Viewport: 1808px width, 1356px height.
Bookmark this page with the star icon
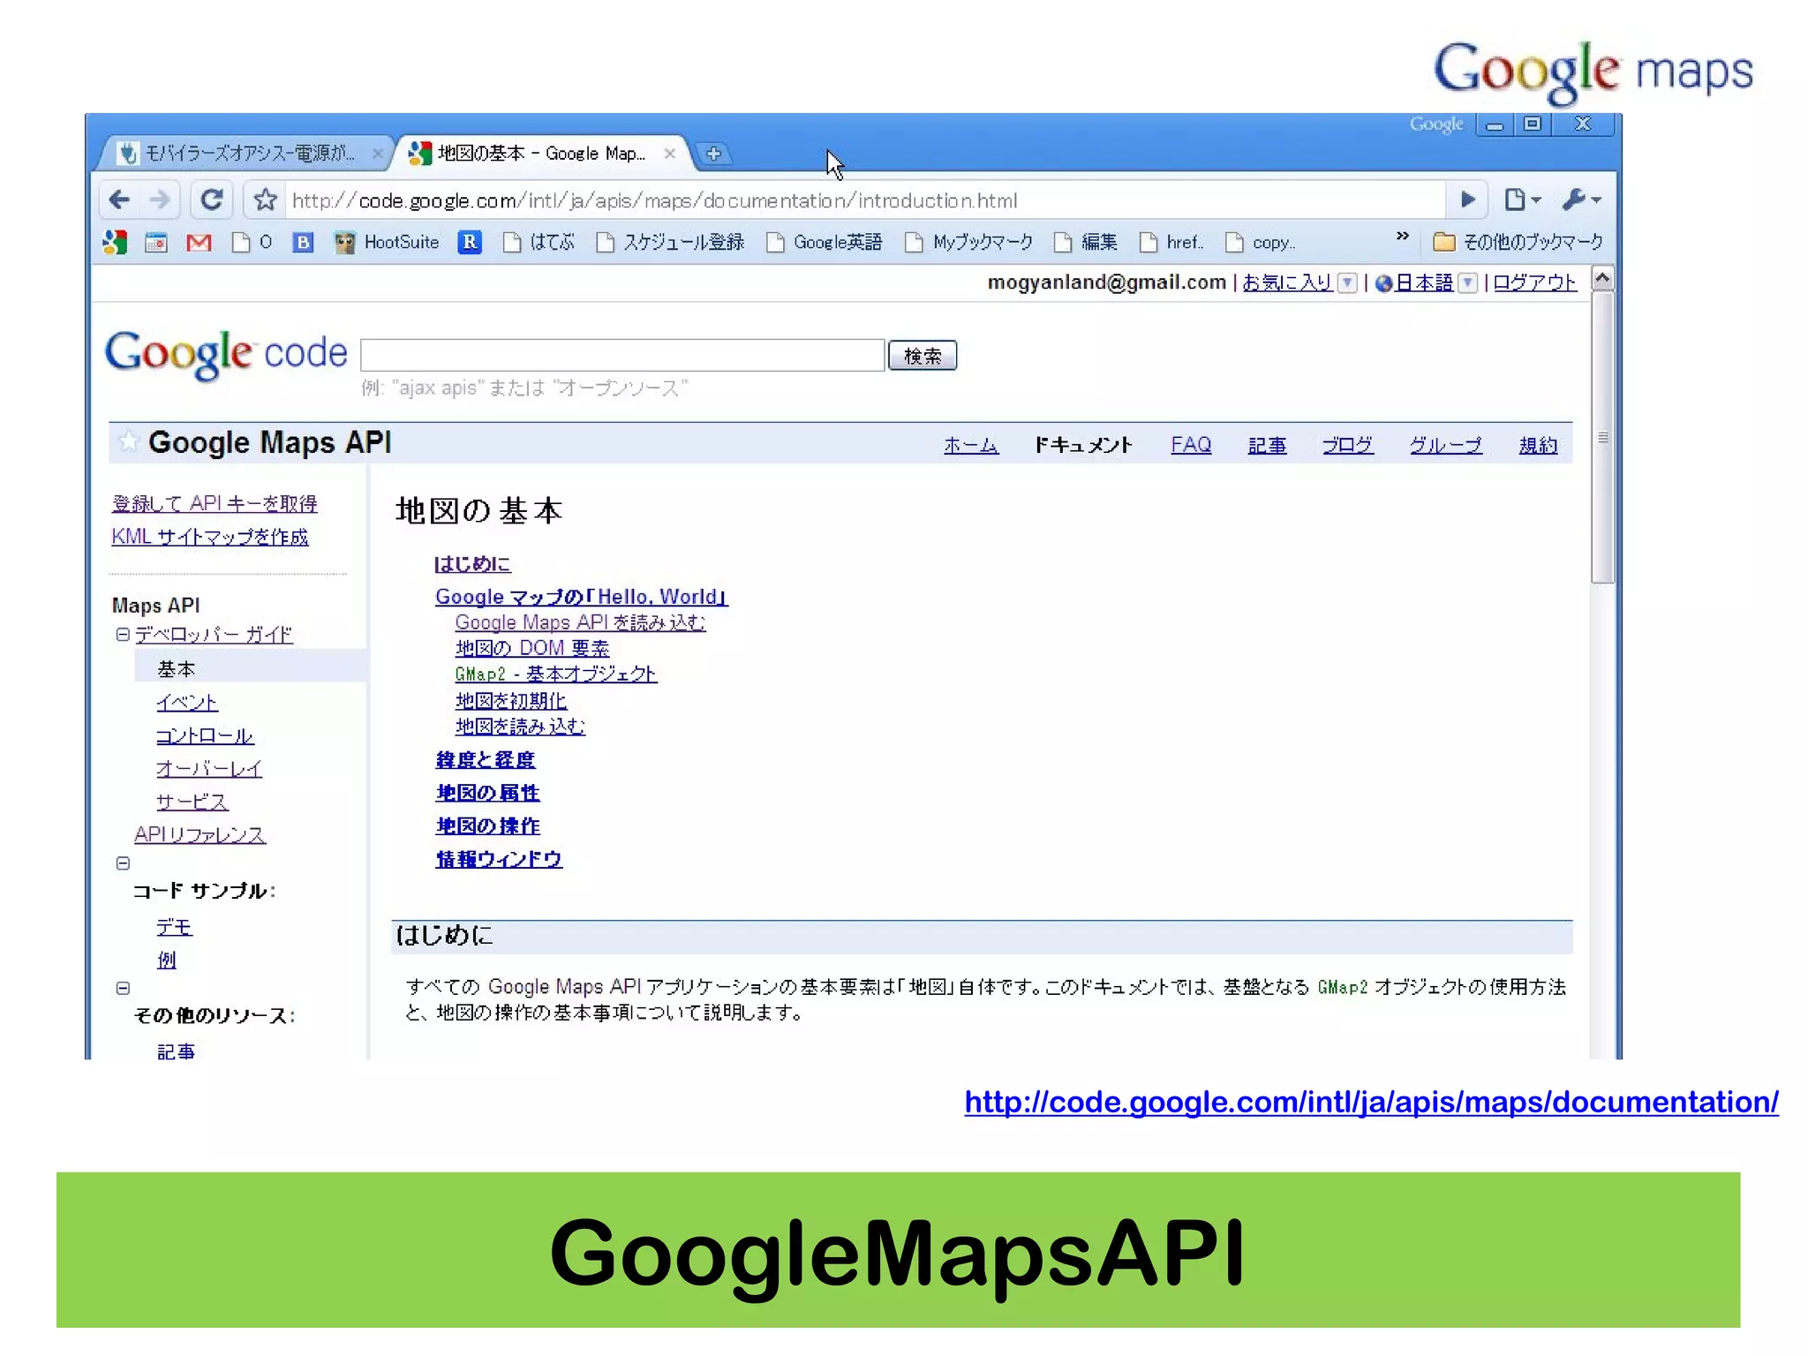coord(265,200)
